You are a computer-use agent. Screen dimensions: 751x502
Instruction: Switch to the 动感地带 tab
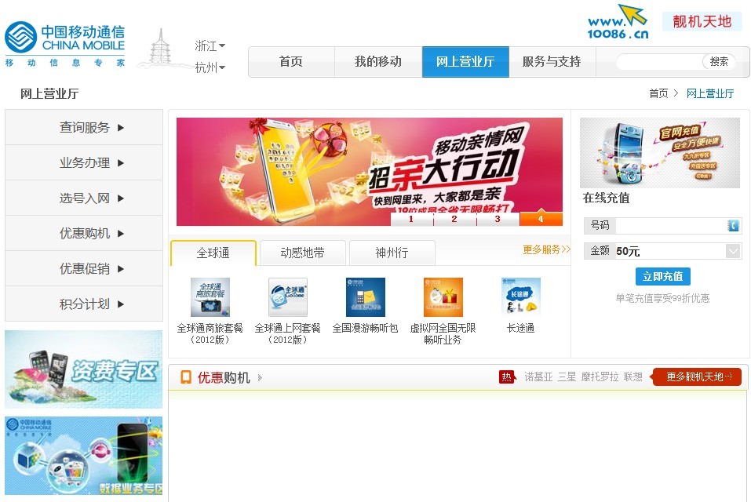click(x=303, y=253)
